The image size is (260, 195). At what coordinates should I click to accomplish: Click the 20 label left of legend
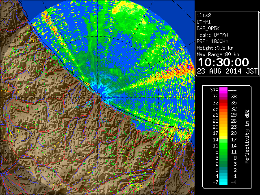(216, 127)
